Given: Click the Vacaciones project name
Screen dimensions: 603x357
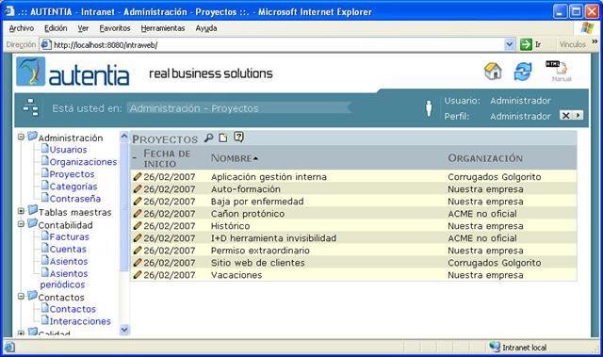Looking at the screenshot, I should point(236,275).
